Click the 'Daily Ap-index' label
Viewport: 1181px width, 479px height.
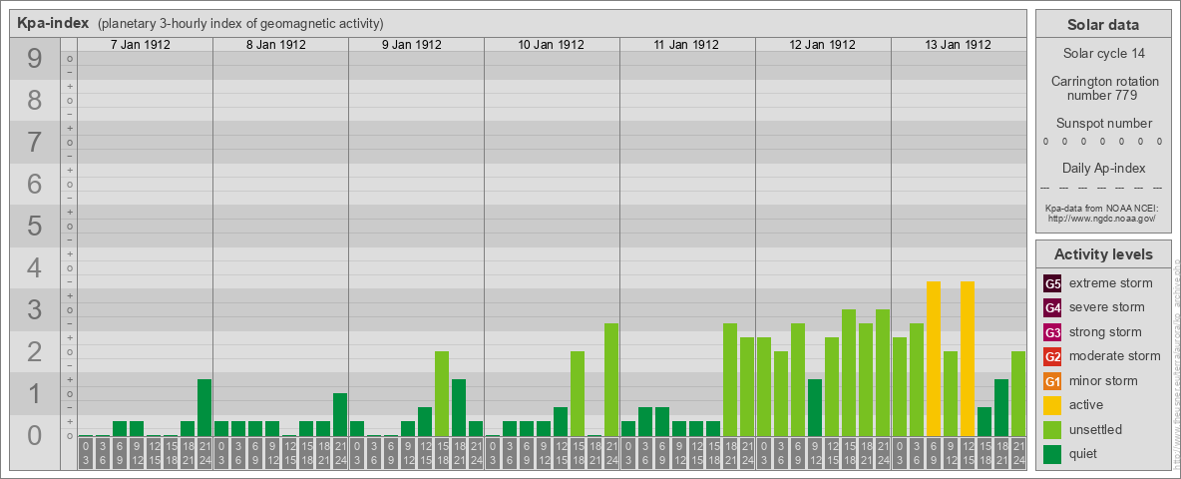click(x=1104, y=168)
